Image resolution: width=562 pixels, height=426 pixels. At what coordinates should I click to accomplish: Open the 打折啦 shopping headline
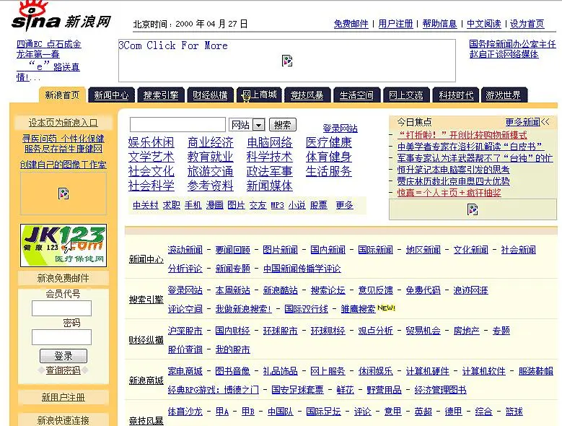(x=462, y=135)
